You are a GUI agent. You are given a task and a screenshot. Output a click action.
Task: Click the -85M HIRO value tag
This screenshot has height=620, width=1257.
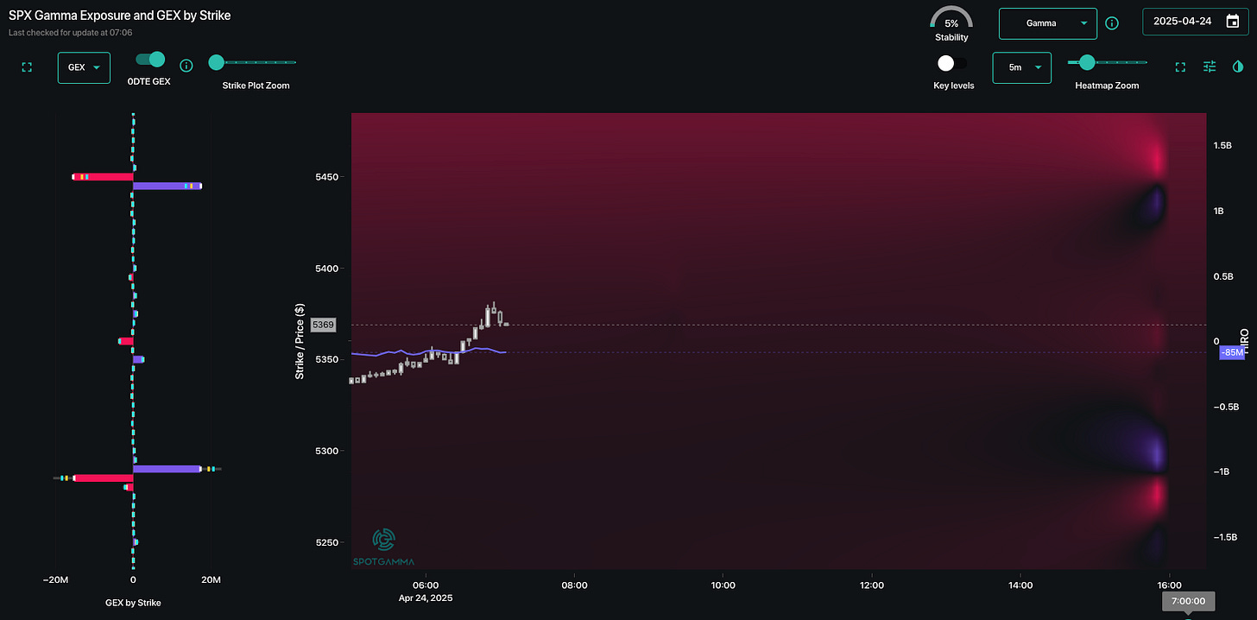coord(1231,352)
